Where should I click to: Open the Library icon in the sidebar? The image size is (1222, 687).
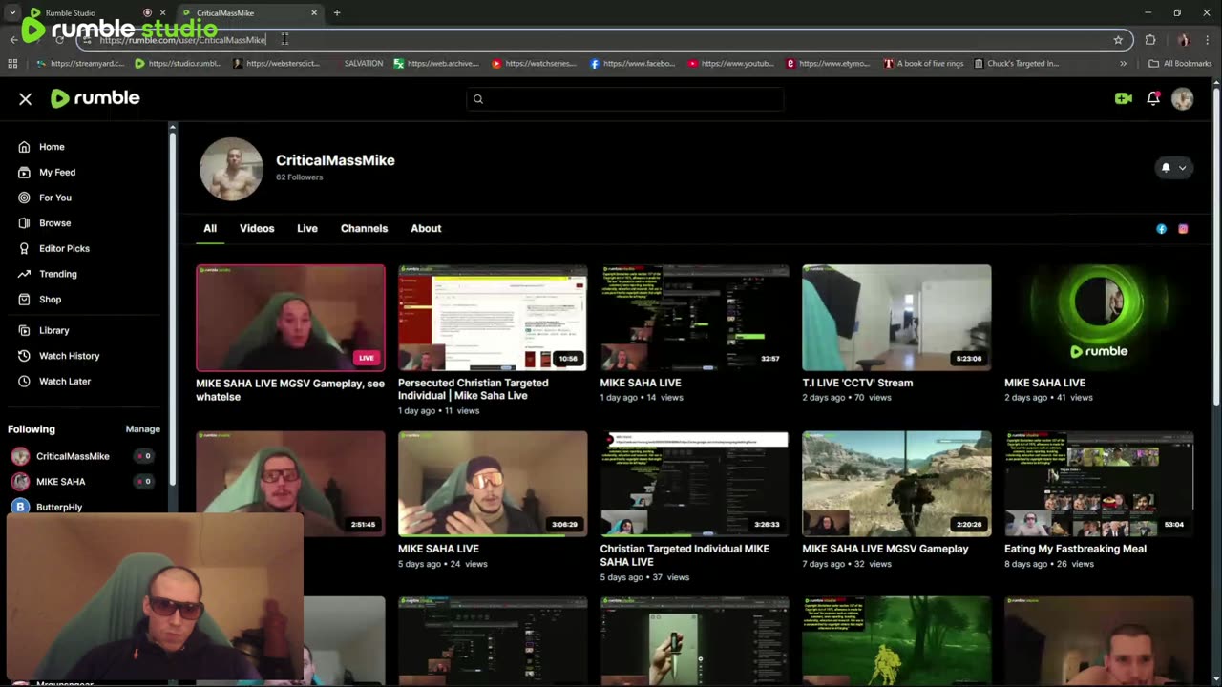[x=24, y=330]
